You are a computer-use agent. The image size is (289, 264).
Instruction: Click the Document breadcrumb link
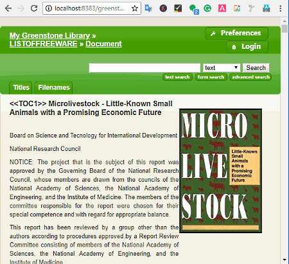[x=103, y=44]
